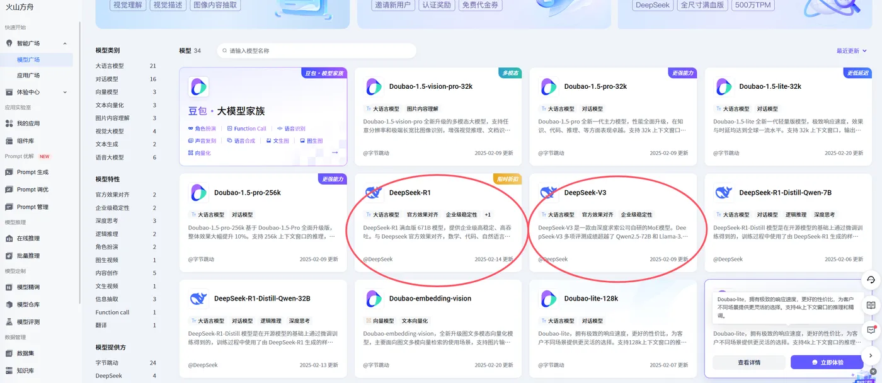Filter by 官方效果对齐 feature
Viewport: 882px width, 383px height.
[x=112, y=195]
